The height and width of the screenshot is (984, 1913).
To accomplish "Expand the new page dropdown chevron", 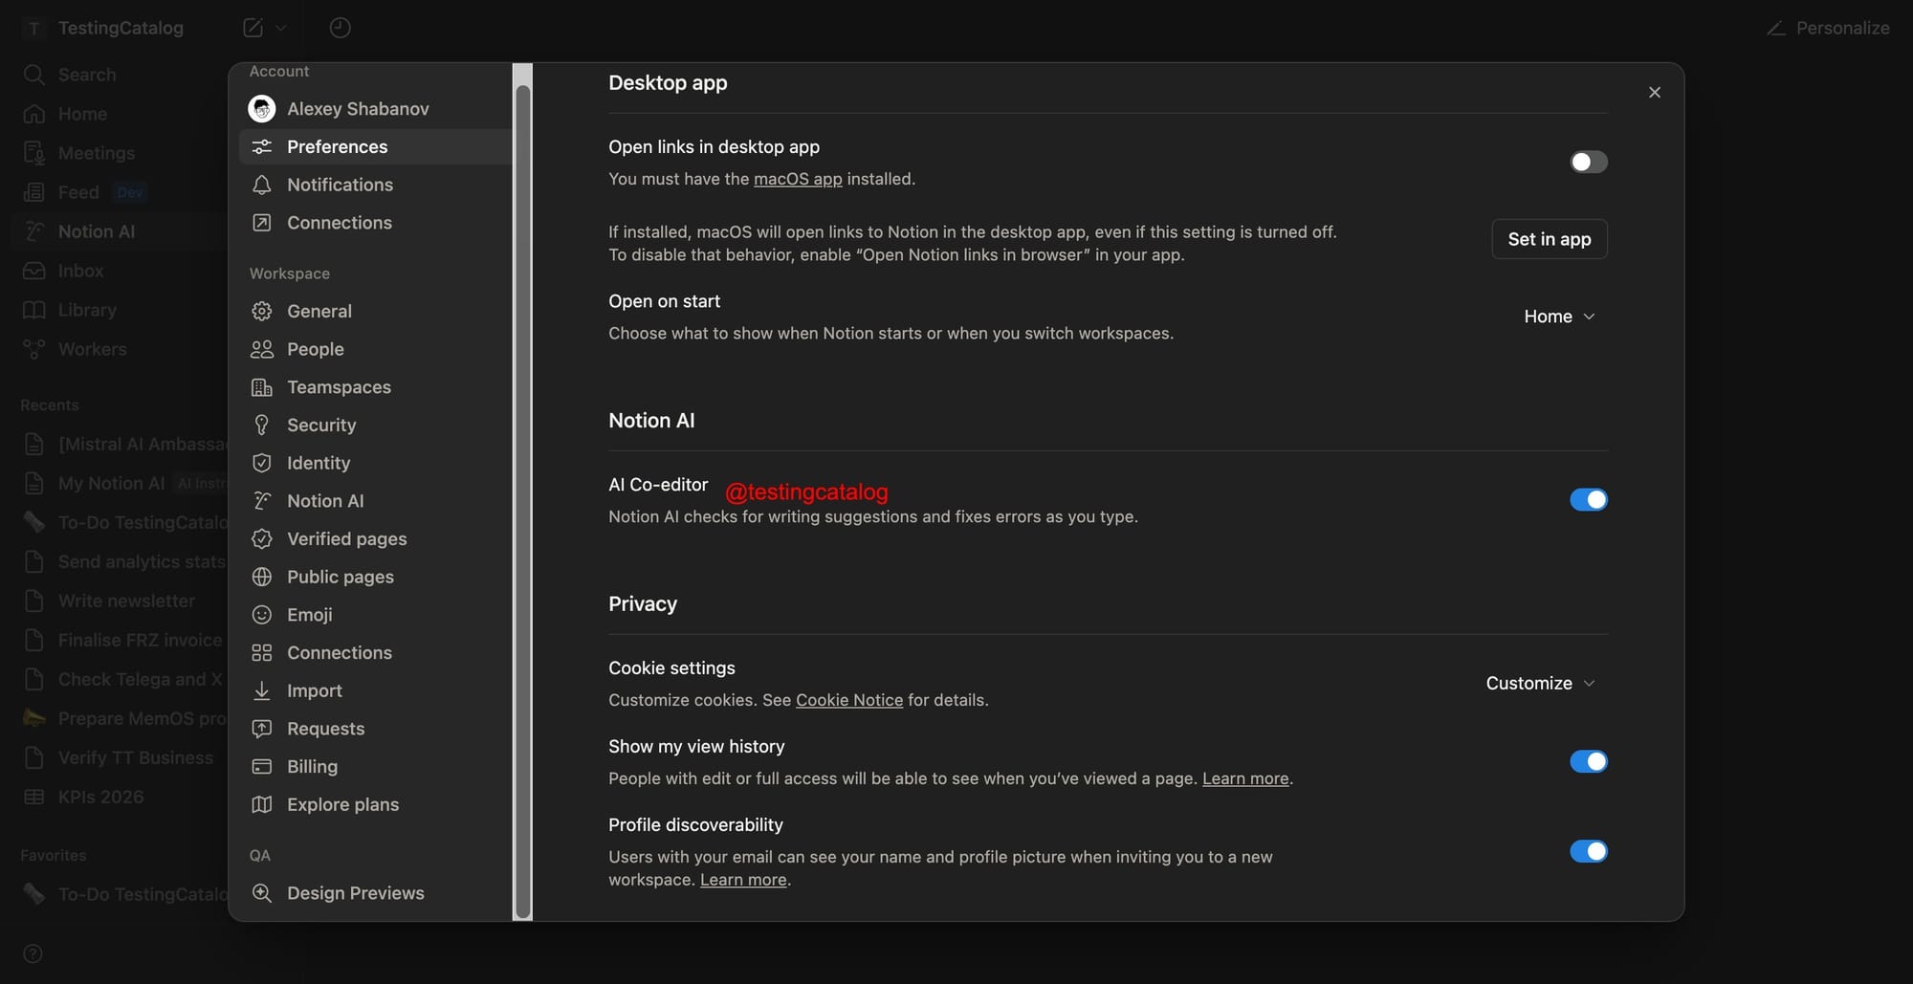I will click(x=281, y=28).
